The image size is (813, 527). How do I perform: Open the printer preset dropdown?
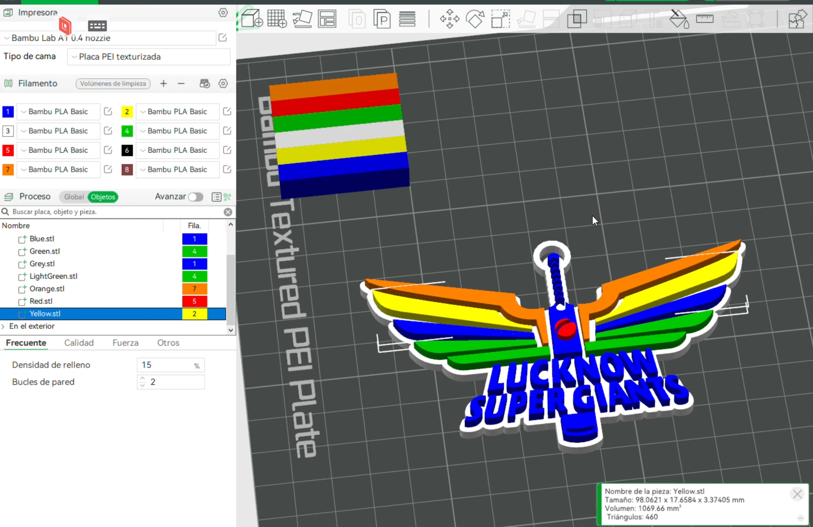[x=108, y=38]
